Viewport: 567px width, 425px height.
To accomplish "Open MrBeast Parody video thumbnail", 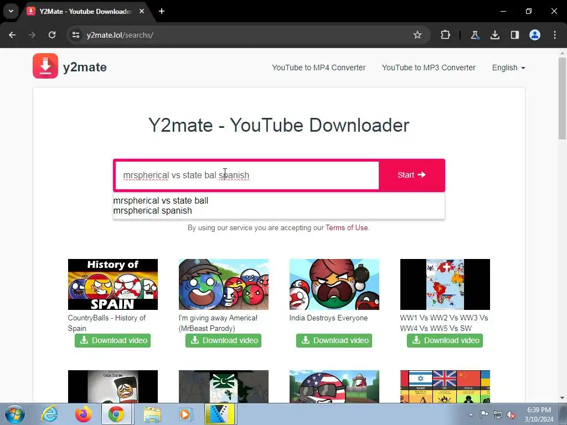I will pos(224,284).
